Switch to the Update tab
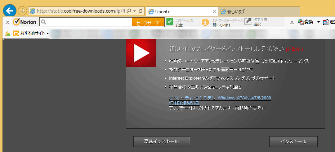 pos(182,11)
